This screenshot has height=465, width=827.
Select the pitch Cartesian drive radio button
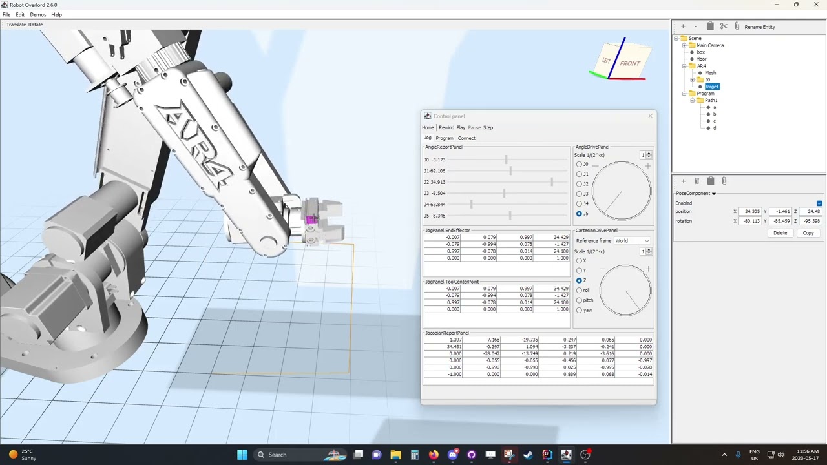pos(579,300)
